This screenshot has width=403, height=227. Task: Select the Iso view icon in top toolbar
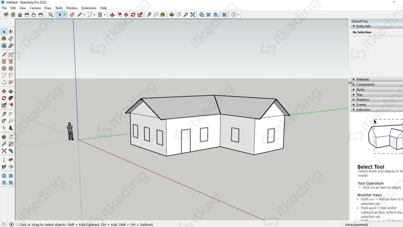click(6, 15)
